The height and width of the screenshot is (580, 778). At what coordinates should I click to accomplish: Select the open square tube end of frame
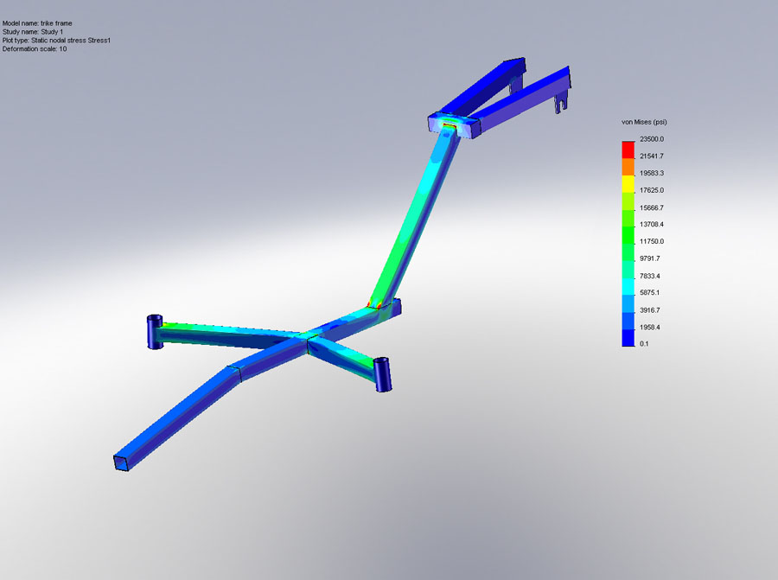tap(122, 462)
